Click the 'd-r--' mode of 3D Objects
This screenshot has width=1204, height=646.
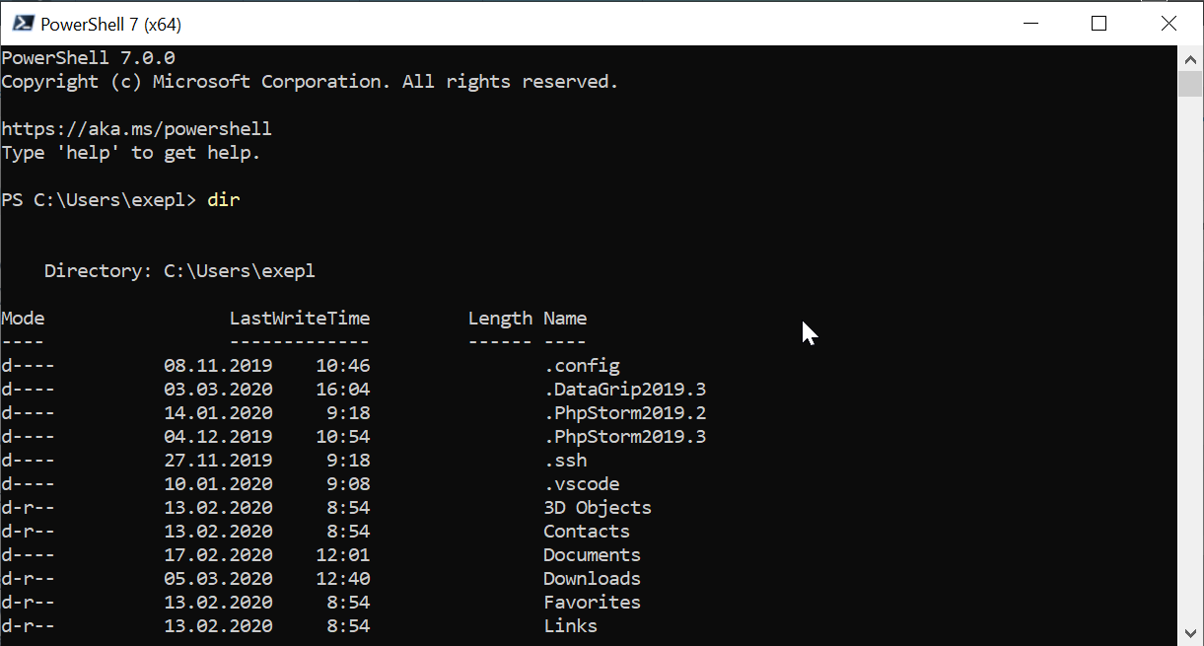point(28,508)
